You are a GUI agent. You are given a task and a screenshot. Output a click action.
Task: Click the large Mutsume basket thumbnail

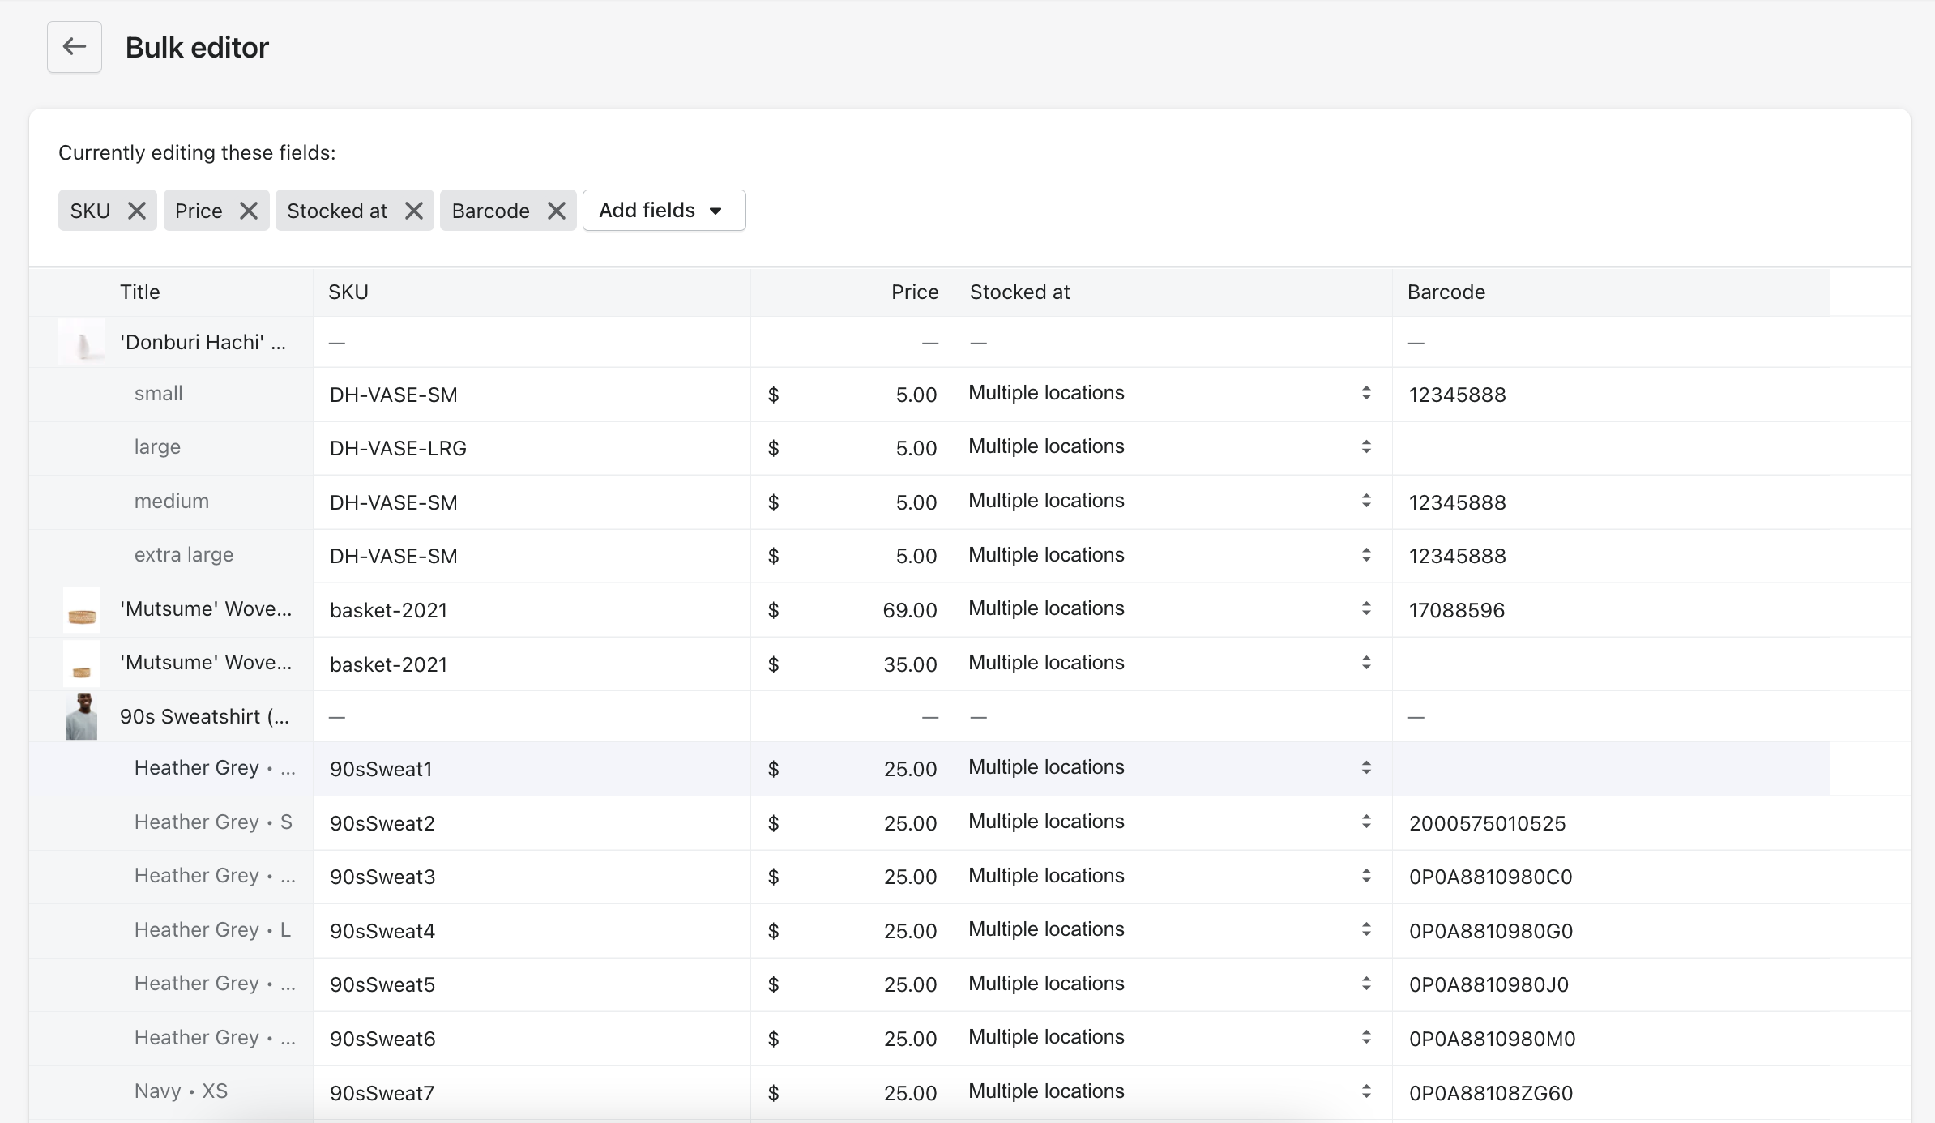pyautogui.click(x=82, y=610)
